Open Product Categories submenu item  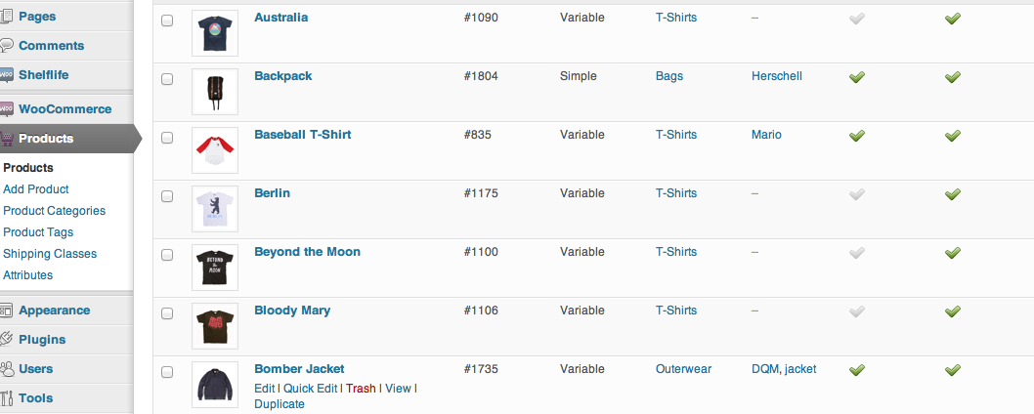54,211
